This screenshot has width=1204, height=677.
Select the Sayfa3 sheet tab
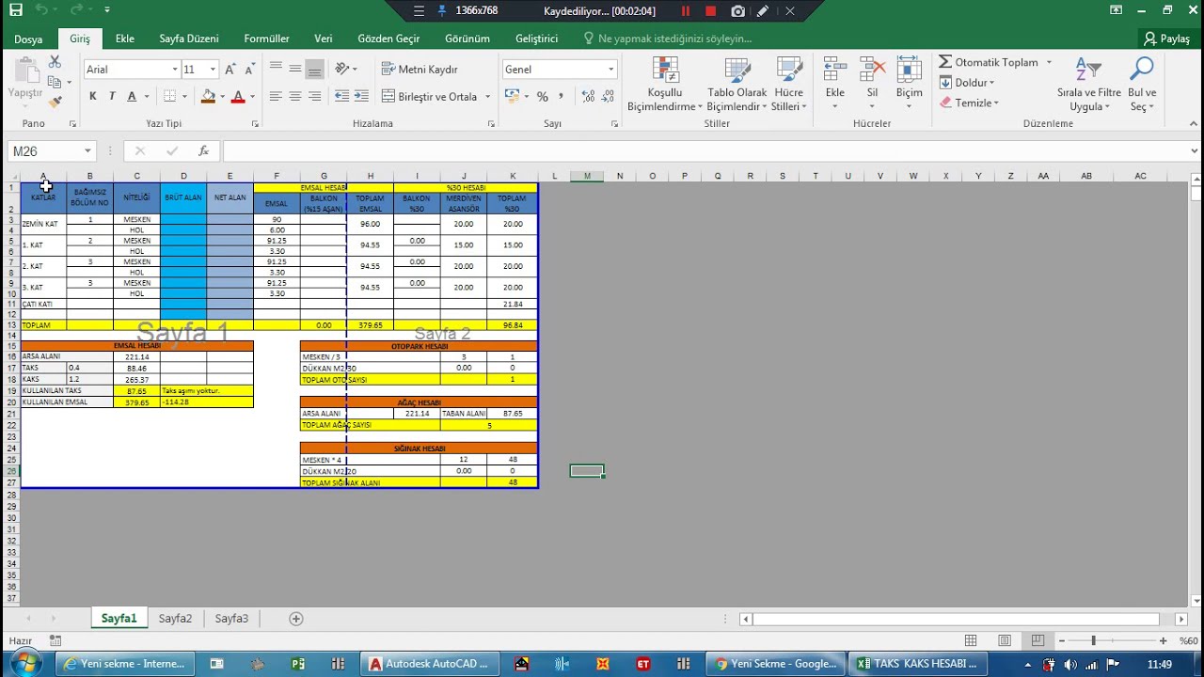click(231, 619)
